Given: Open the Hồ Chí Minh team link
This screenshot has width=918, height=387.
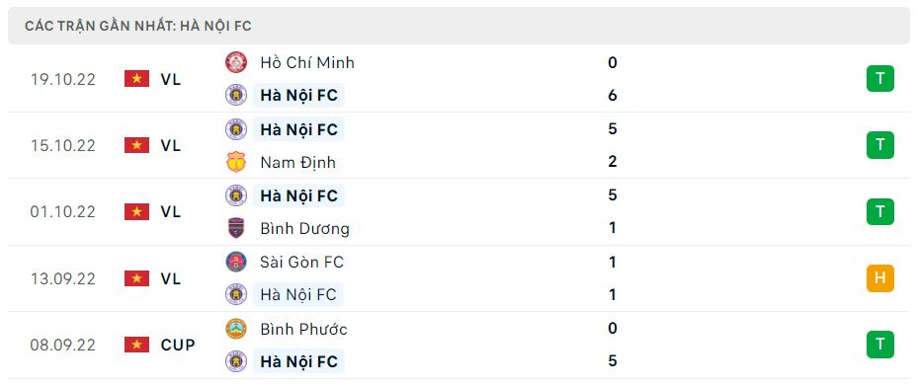Looking at the screenshot, I should (x=307, y=62).
